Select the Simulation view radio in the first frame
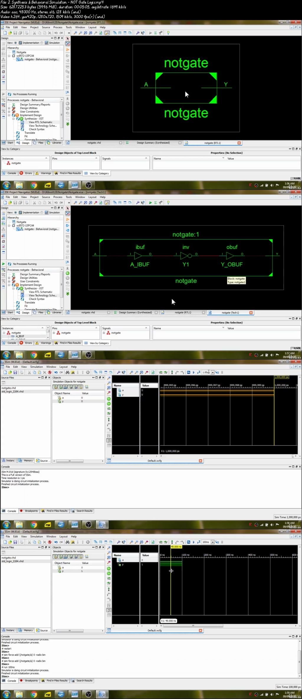Screen dimensions: 302x699 pos(42,43)
